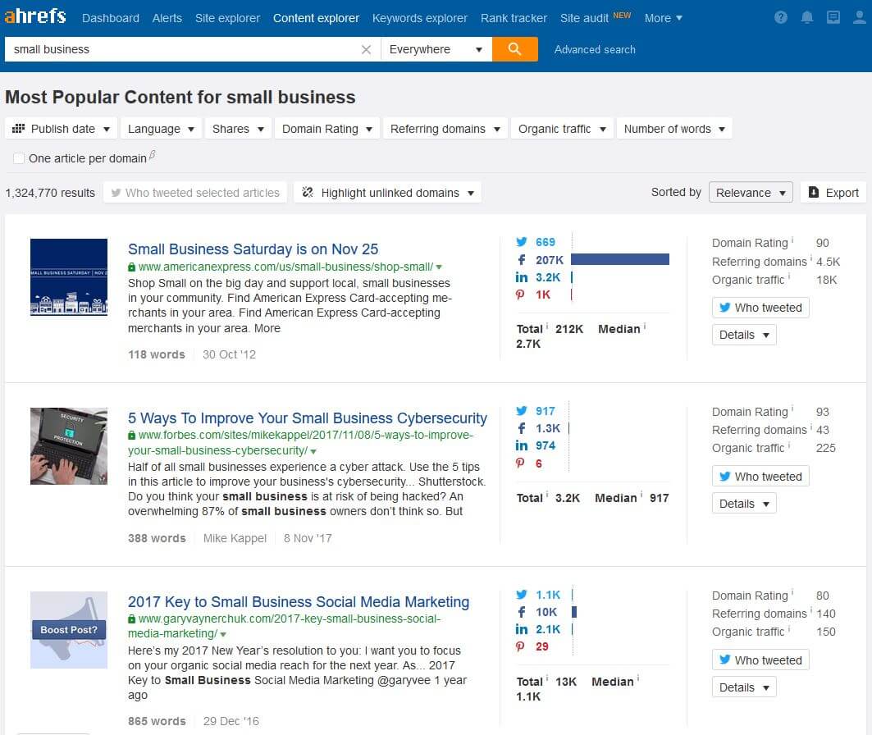Image resolution: width=872 pixels, height=735 pixels.
Task: Expand Details for the Forbes cybersecurity article
Action: point(743,504)
